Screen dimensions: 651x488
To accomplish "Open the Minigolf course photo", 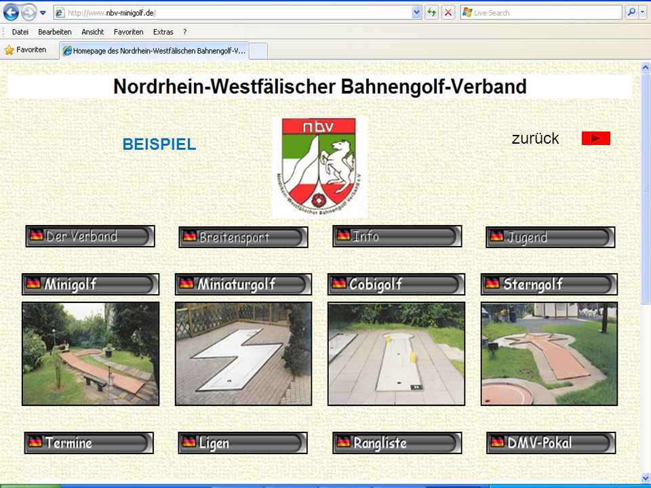I will (x=90, y=354).
